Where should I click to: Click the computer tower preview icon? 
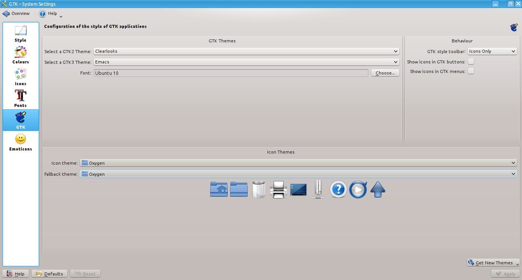318,189
